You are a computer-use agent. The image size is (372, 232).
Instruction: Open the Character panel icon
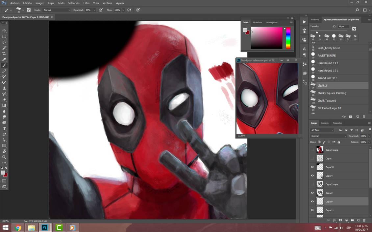click(x=304, y=49)
